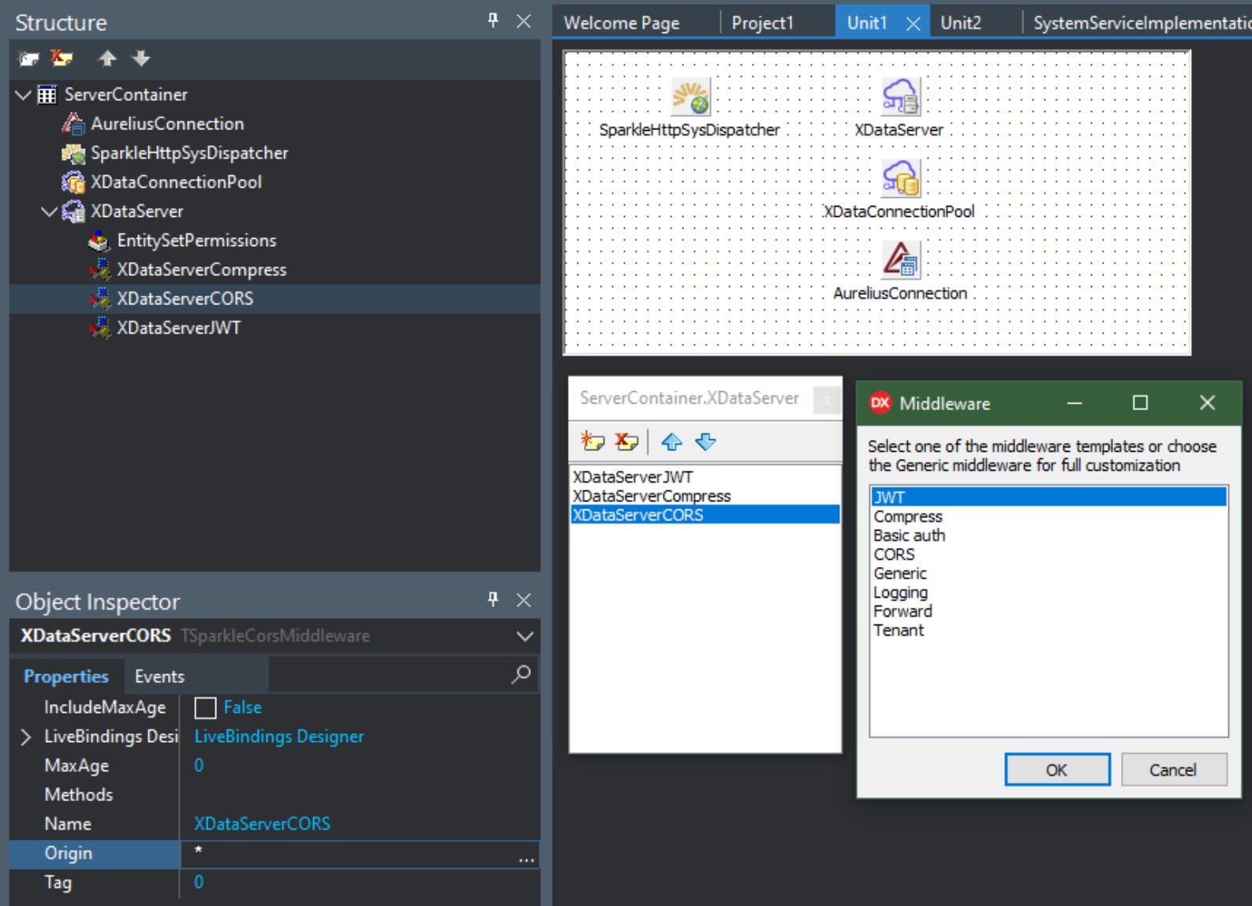Viewport: 1252px width, 906px height.
Task: Switch to the Properties tab in Object Inspector
Action: [x=66, y=677]
